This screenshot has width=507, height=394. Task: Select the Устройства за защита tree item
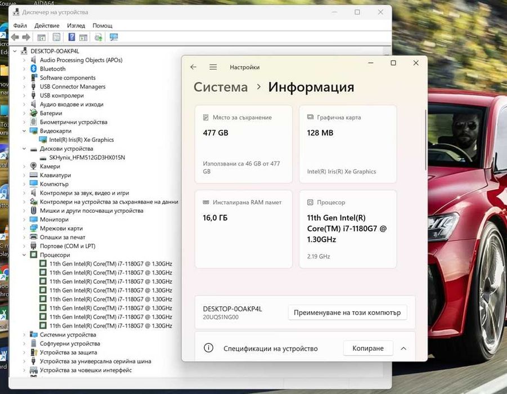click(x=68, y=352)
